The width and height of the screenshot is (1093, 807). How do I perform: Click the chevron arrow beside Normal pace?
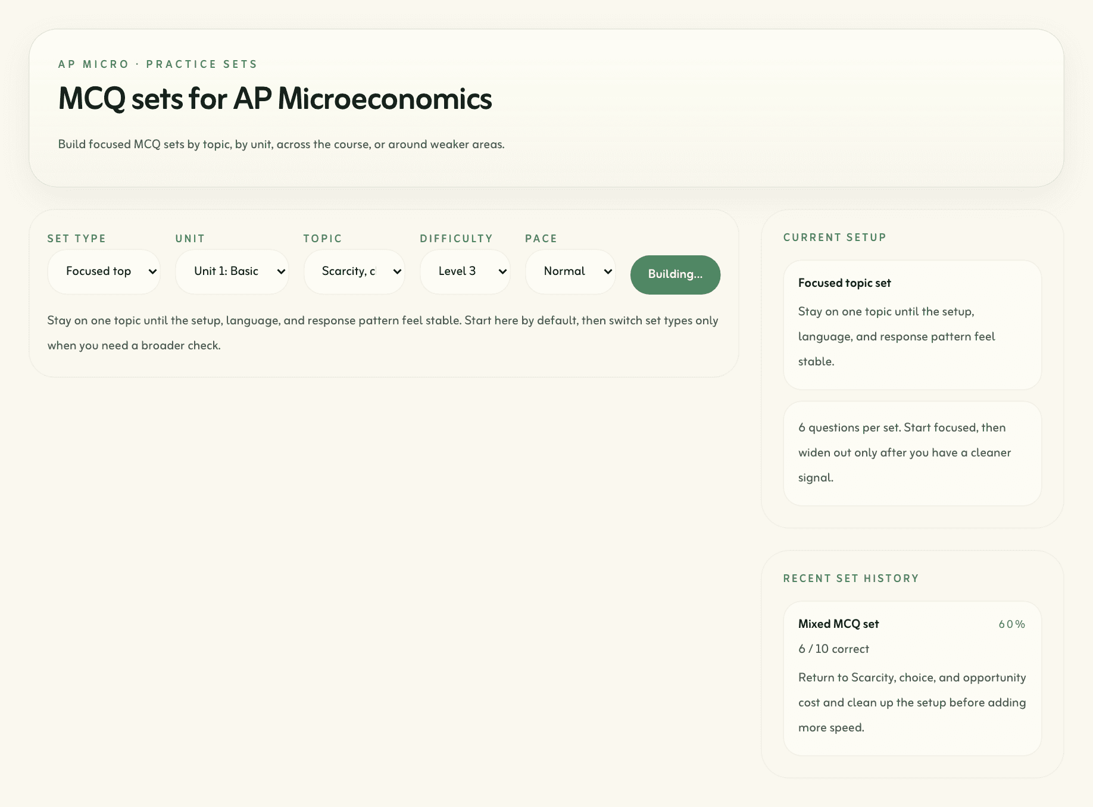tap(608, 272)
